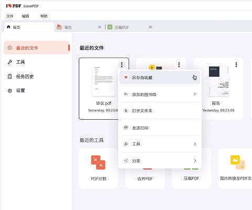
Task: Open 工具 in the sidebar
Action: click(37, 62)
